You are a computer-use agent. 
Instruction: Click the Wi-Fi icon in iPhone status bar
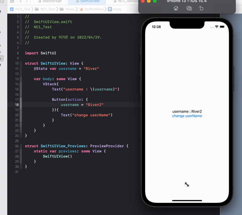[x=217, y=27]
